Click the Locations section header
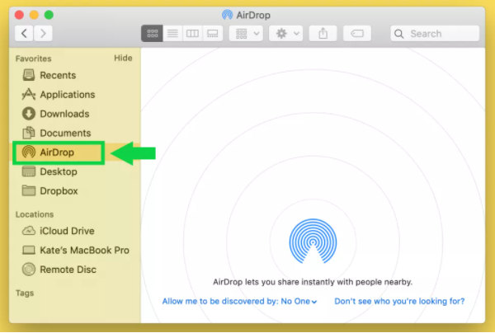The image size is (495, 333). [x=35, y=214]
